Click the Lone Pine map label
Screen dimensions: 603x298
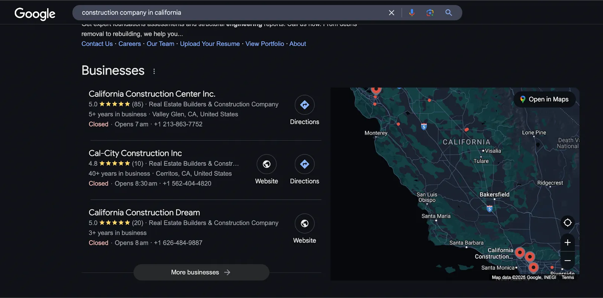coord(534,133)
